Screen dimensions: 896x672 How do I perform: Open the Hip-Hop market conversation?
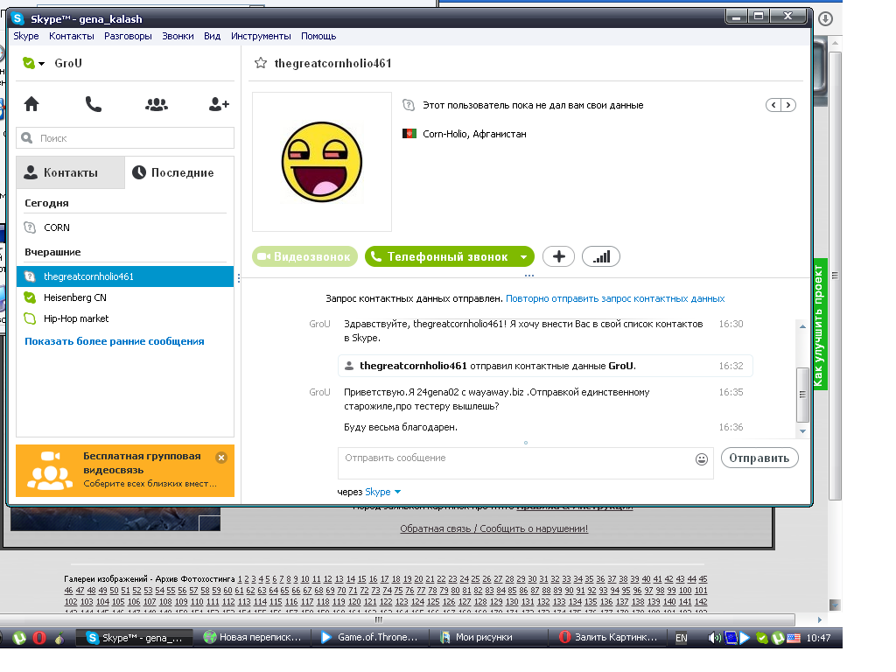tap(125, 318)
